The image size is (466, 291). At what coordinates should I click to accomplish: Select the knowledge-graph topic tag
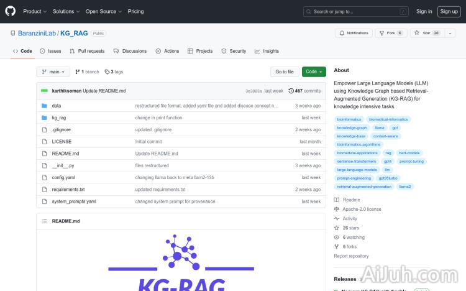click(352, 127)
